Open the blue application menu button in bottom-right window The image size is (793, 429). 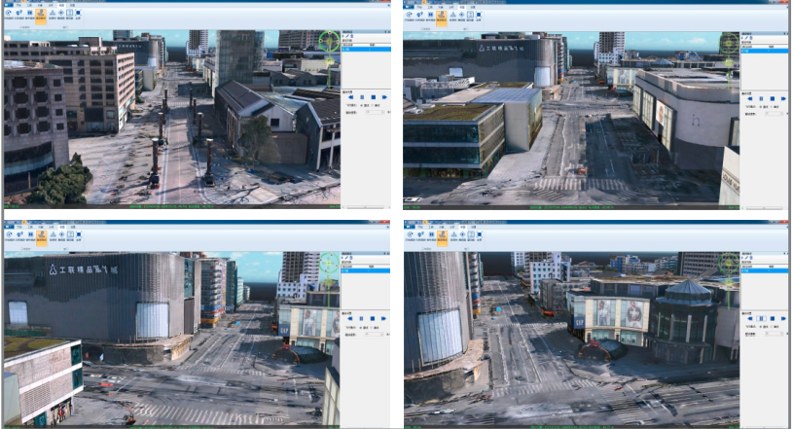(x=409, y=228)
